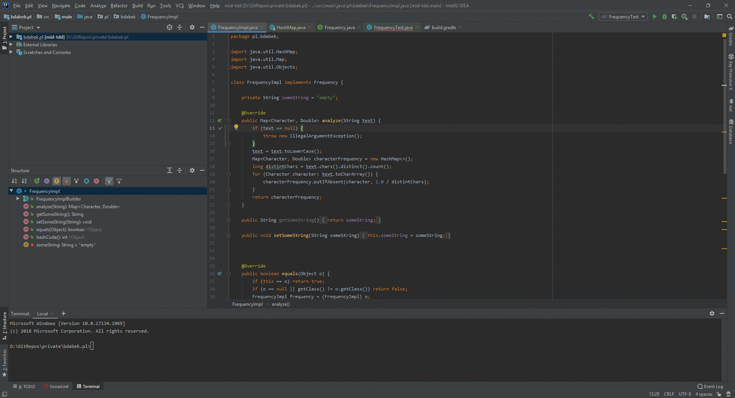Viewport: 735px width, 398px height.
Task: Open the TODO tool window button
Action: (x=24, y=387)
